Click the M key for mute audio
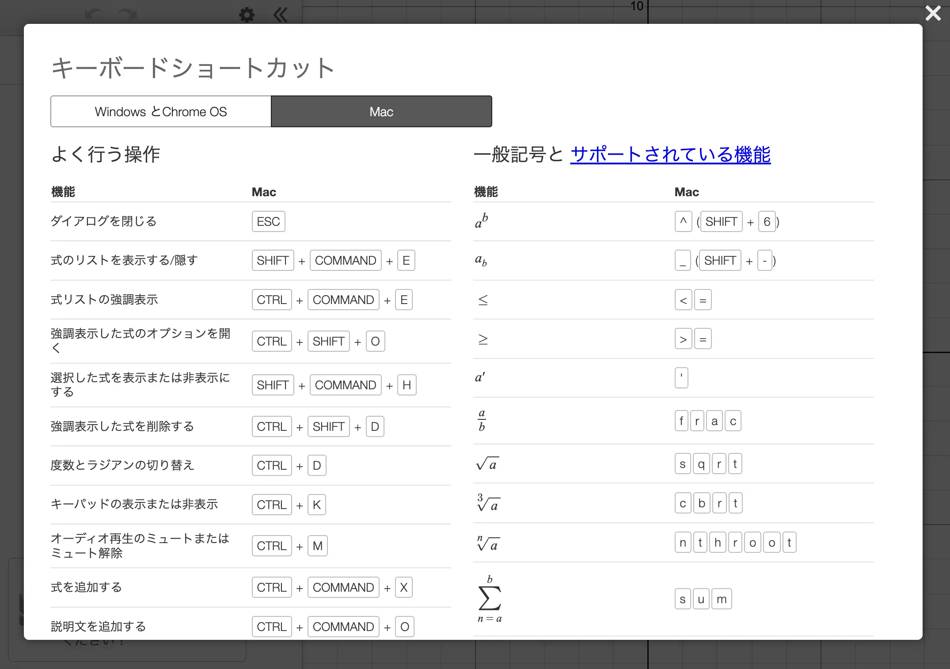 [x=317, y=546]
